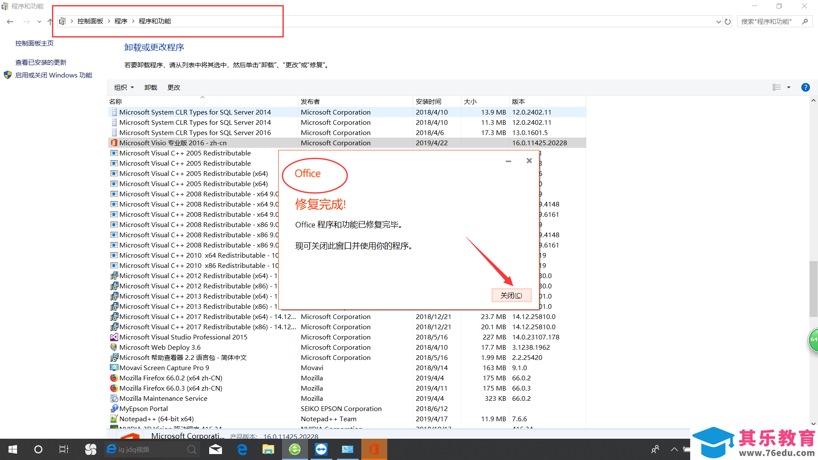Open File Explorer from taskbar

[x=268, y=449]
